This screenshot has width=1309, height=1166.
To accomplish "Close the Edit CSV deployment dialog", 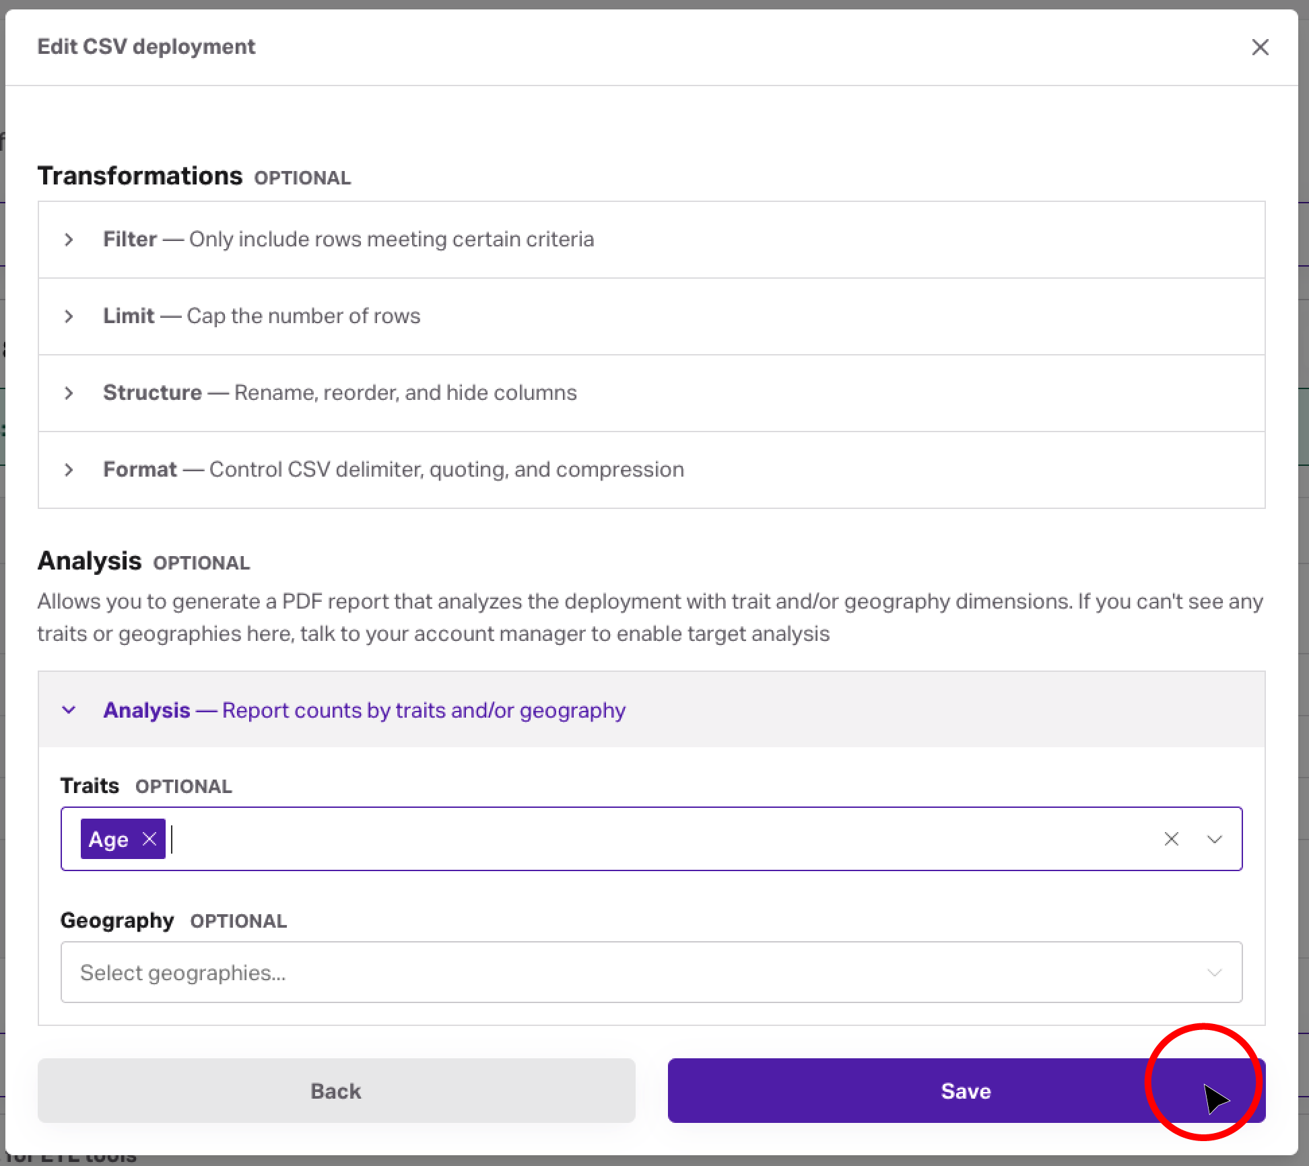I will 1260,47.
